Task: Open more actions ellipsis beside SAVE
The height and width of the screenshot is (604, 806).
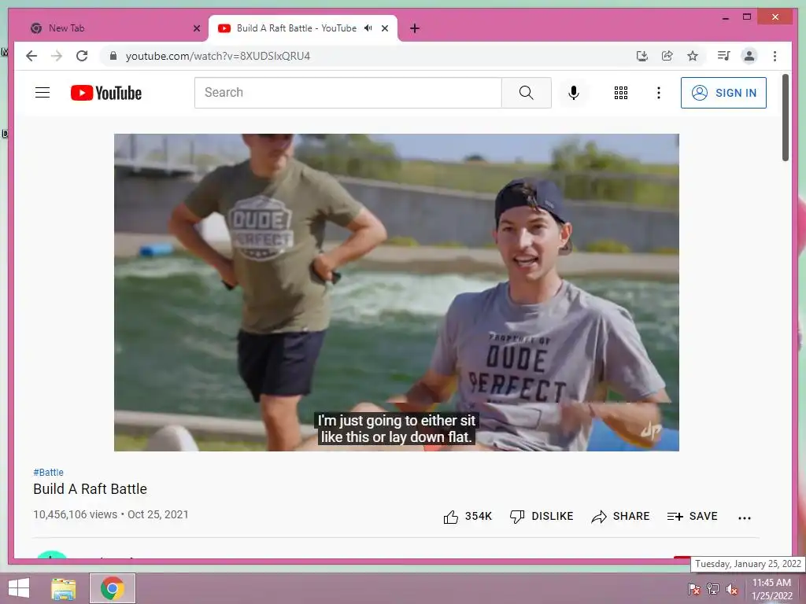Action: [x=745, y=517]
